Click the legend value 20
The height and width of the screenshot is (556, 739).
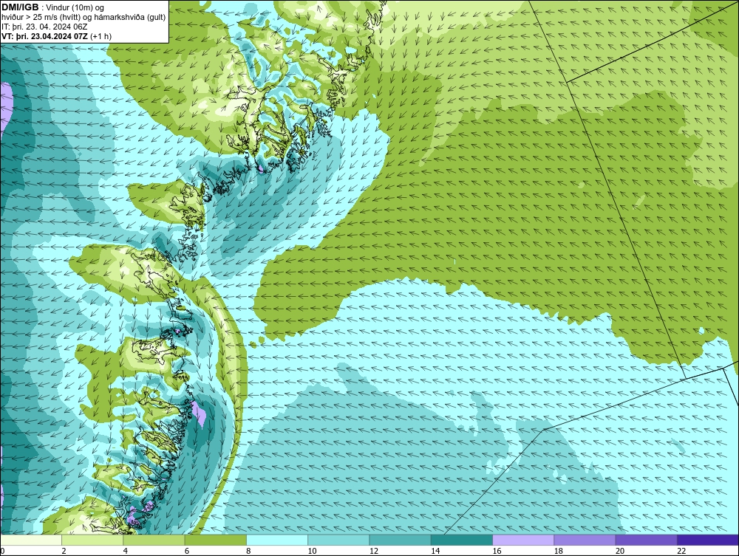620,551
